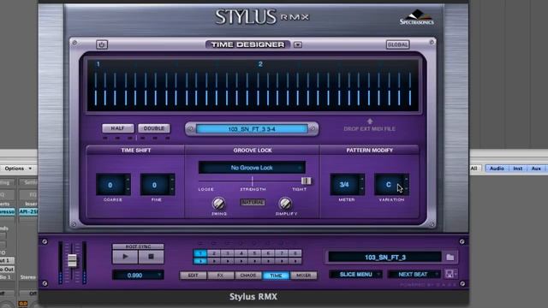Image resolution: width=548 pixels, height=308 pixels.
Task: Click play arrow under part 8
Action: (295, 261)
